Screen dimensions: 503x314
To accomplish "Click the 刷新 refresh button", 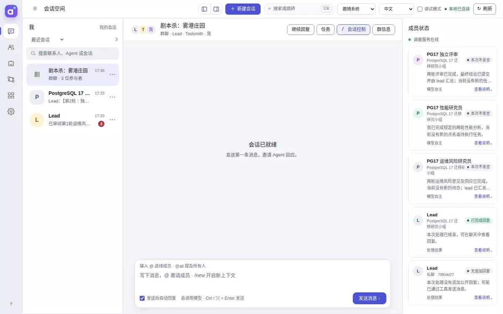I will pos(485,9).
